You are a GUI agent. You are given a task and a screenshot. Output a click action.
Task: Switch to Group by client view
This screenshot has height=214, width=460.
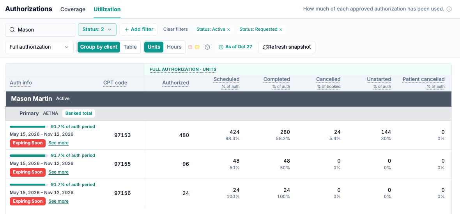[99, 47]
